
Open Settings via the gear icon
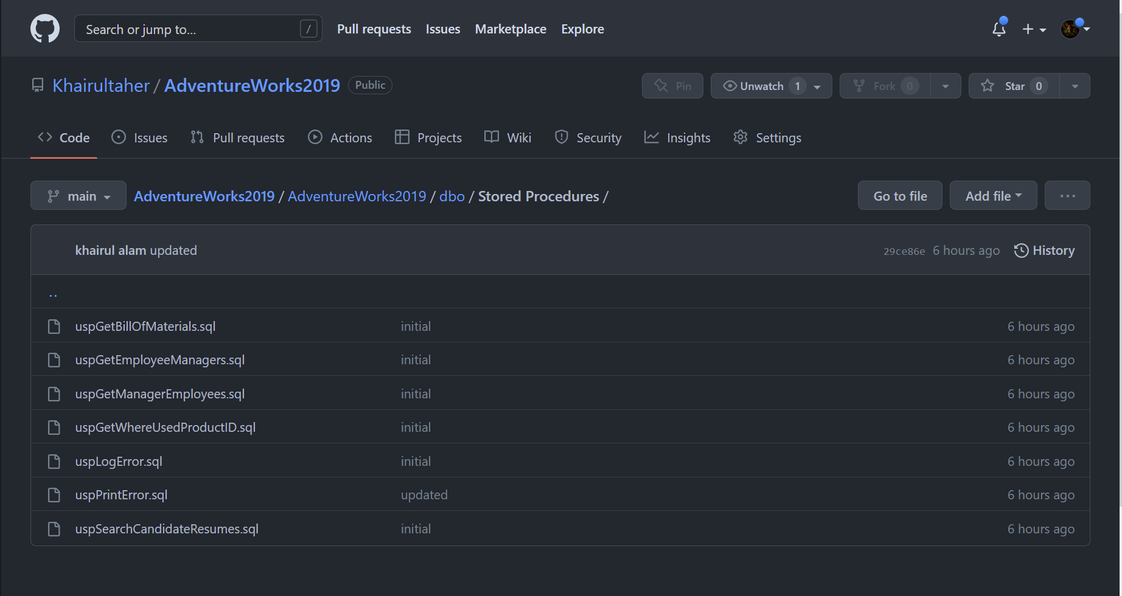click(x=740, y=137)
